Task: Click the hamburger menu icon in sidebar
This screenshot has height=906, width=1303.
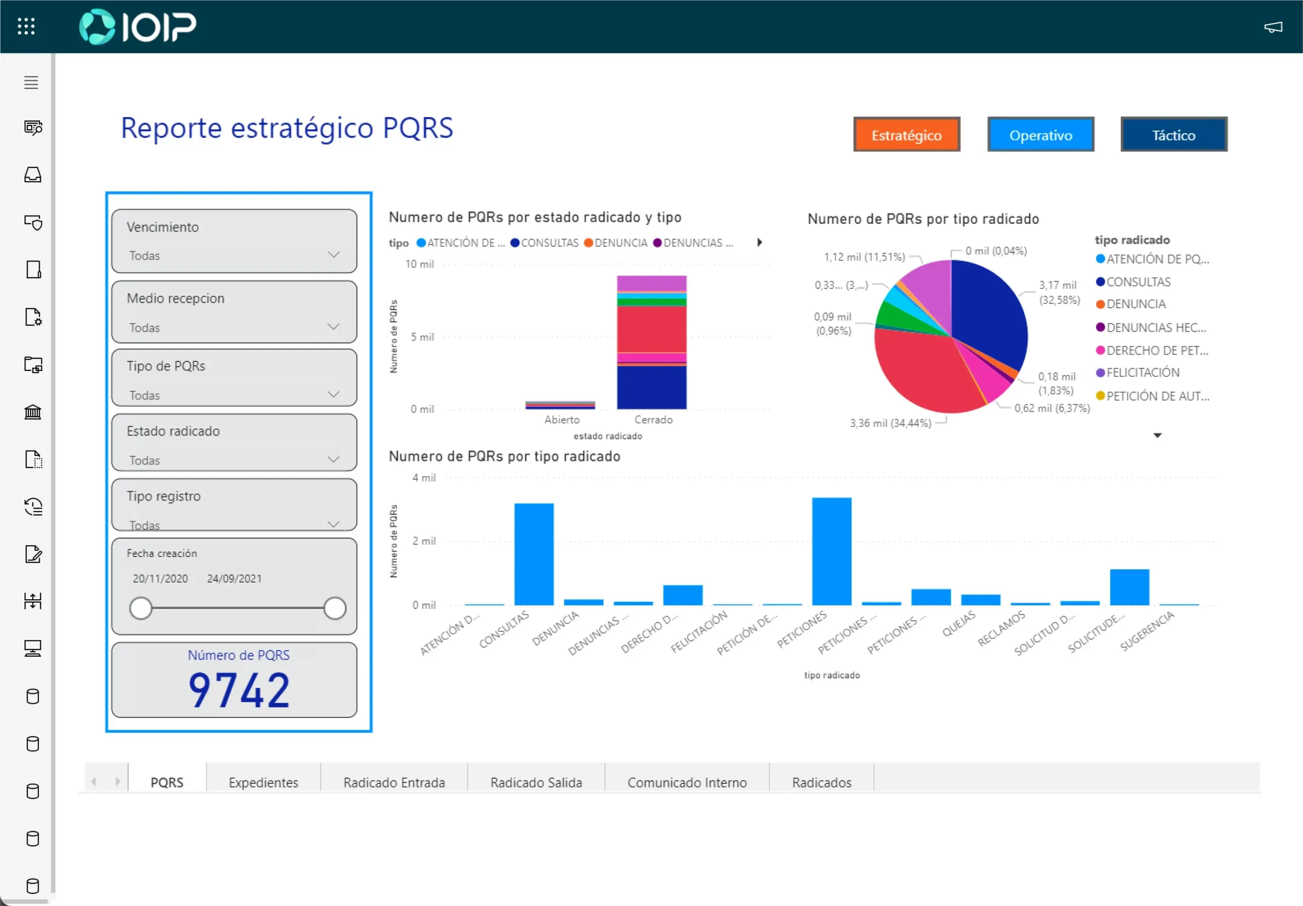Action: [31, 82]
